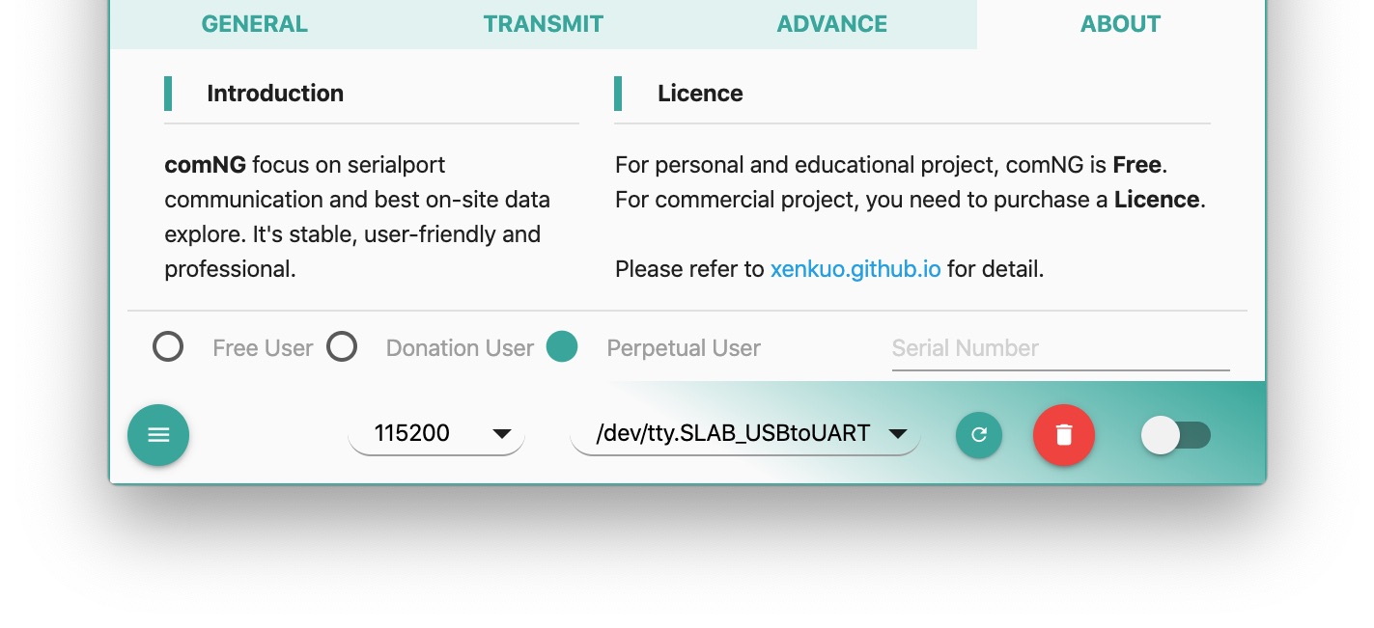Select the Donation User radio button
The height and width of the screenshot is (628, 1374).
(x=342, y=347)
